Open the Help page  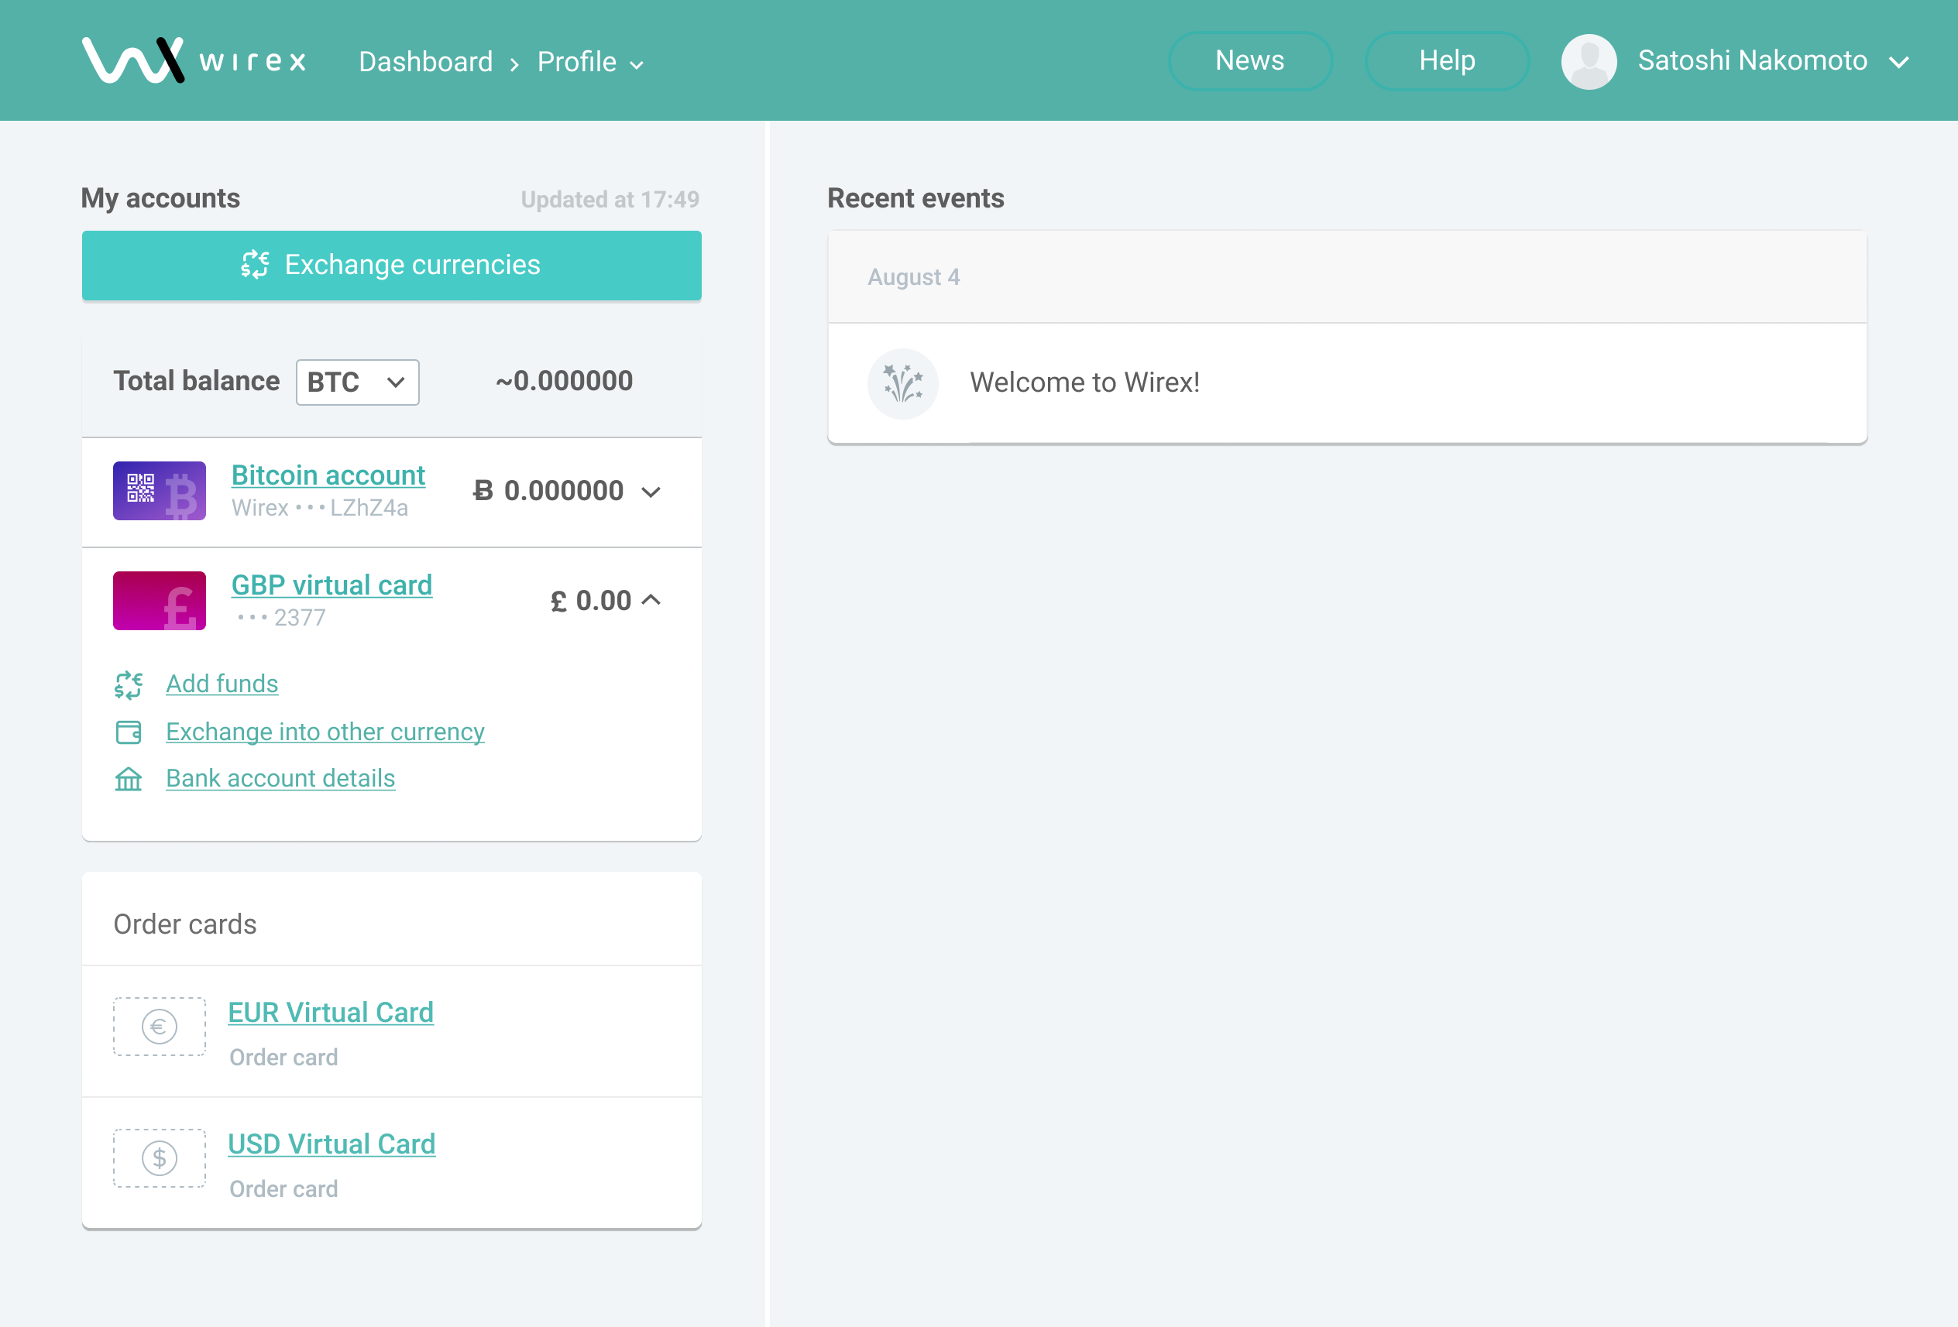pyautogui.click(x=1447, y=60)
